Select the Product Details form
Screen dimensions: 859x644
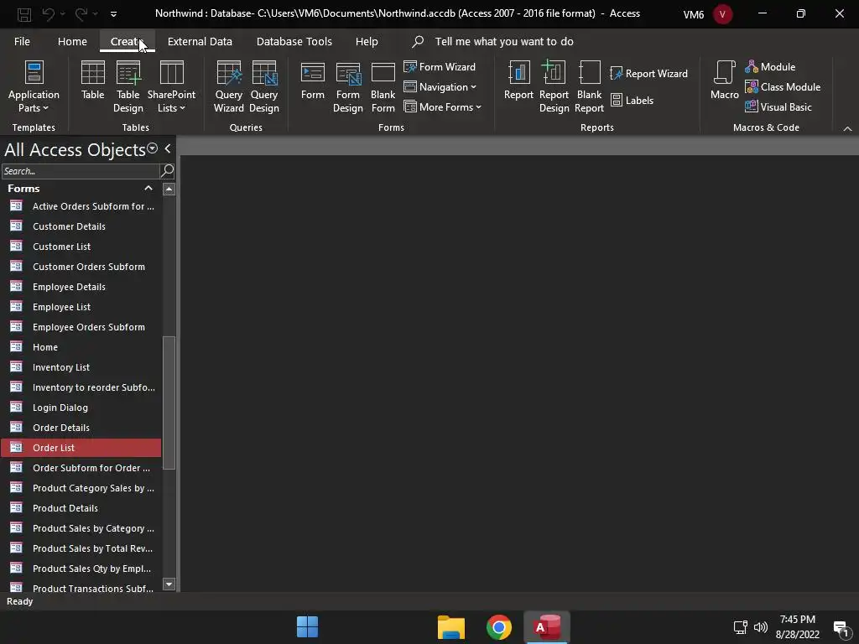pos(81,508)
